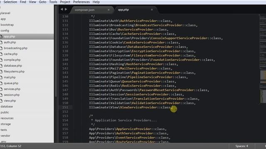Click the compile.php file icon
The width and height of the screenshot is (266, 149).
click(1, 60)
